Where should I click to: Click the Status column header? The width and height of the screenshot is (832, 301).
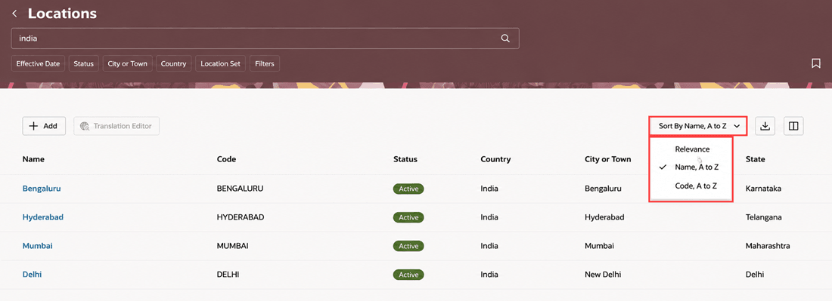[405, 159]
